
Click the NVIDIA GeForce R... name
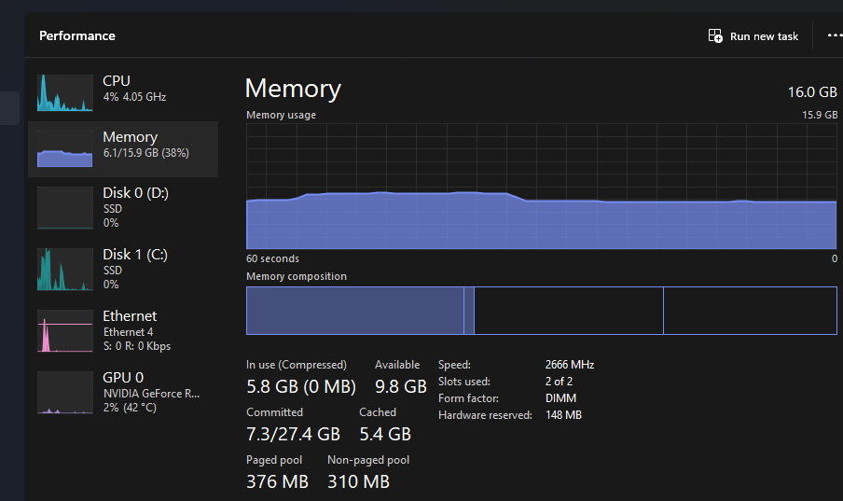point(151,394)
